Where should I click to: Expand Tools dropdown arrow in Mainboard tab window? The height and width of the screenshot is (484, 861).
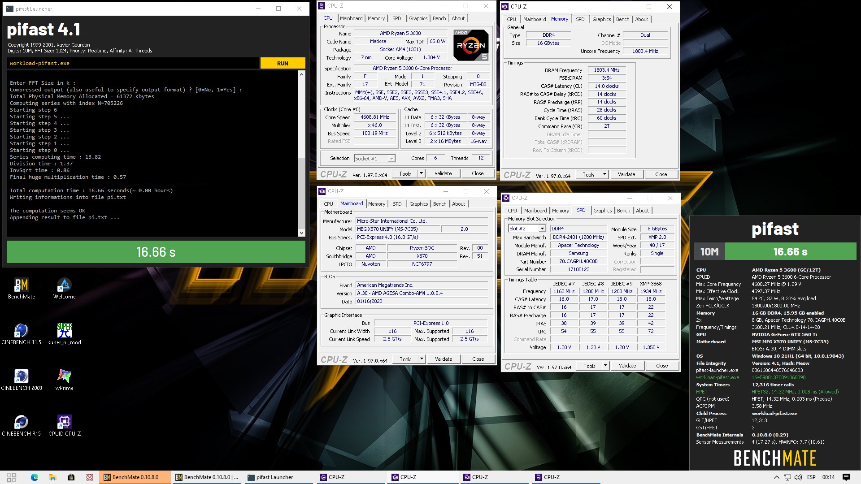422,359
